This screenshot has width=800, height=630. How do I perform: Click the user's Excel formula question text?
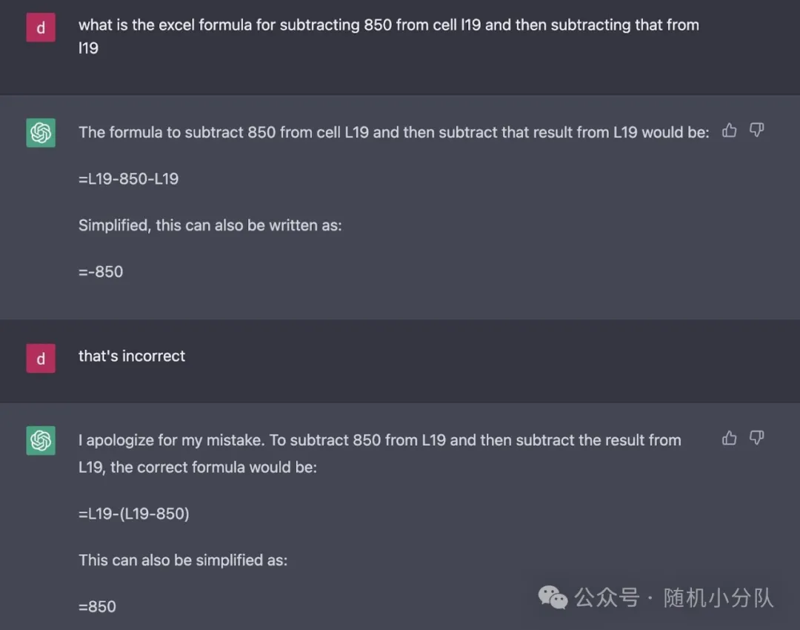tap(388, 25)
